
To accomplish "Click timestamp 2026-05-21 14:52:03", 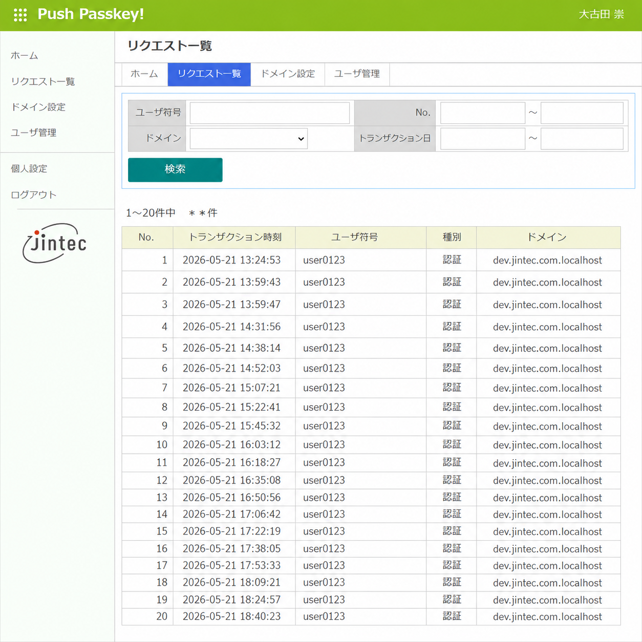I will coord(231,368).
